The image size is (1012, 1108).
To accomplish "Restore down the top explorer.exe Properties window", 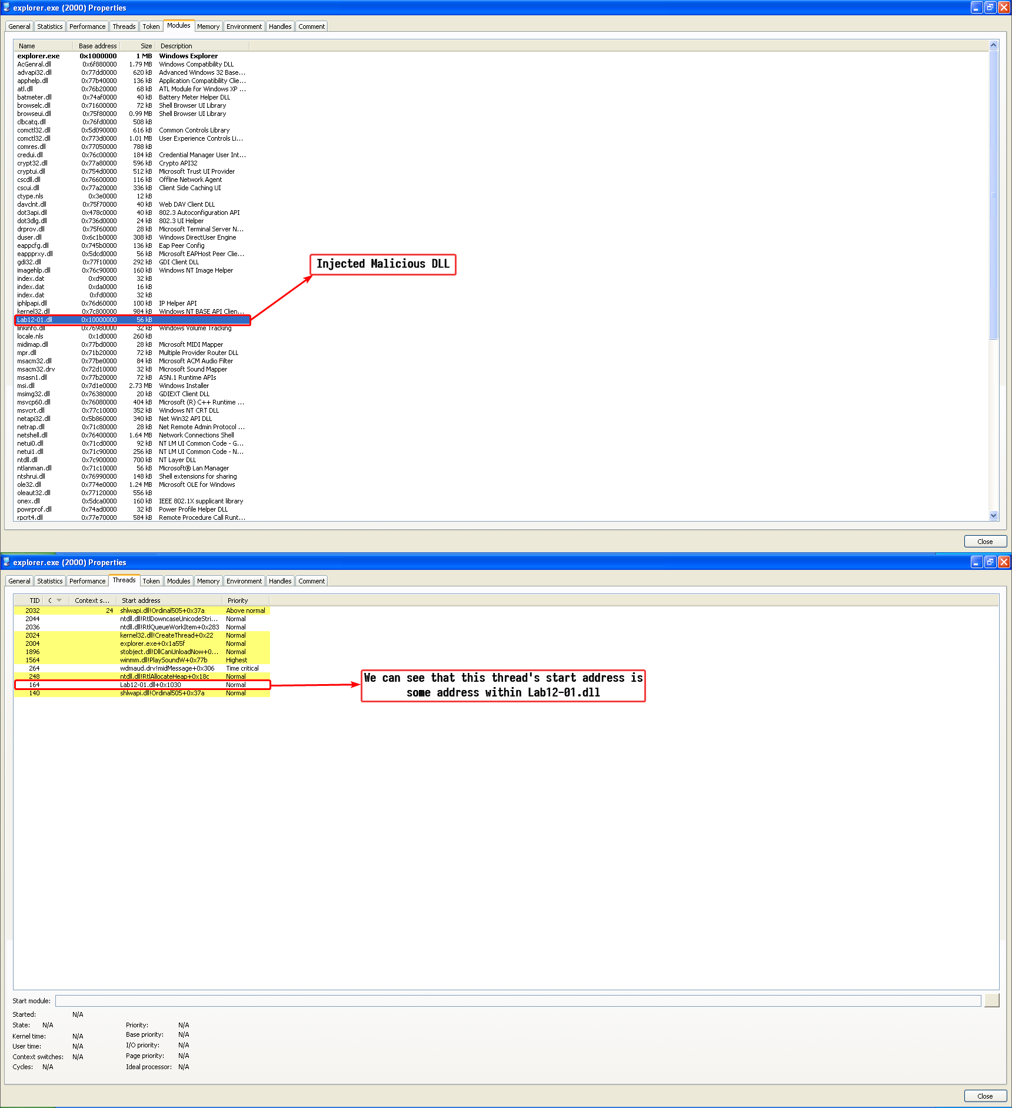I will point(990,8).
